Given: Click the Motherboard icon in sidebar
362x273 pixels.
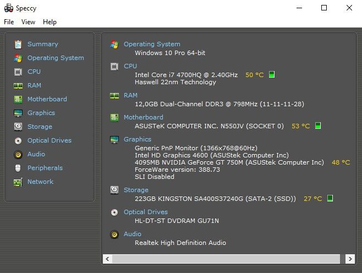Looking at the screenshot, I should point(18,99).
